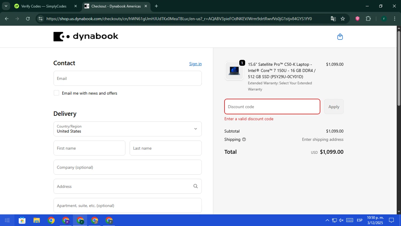Click the Address field
The height and width of the screenshot is (226, 401).
point(128,186)
